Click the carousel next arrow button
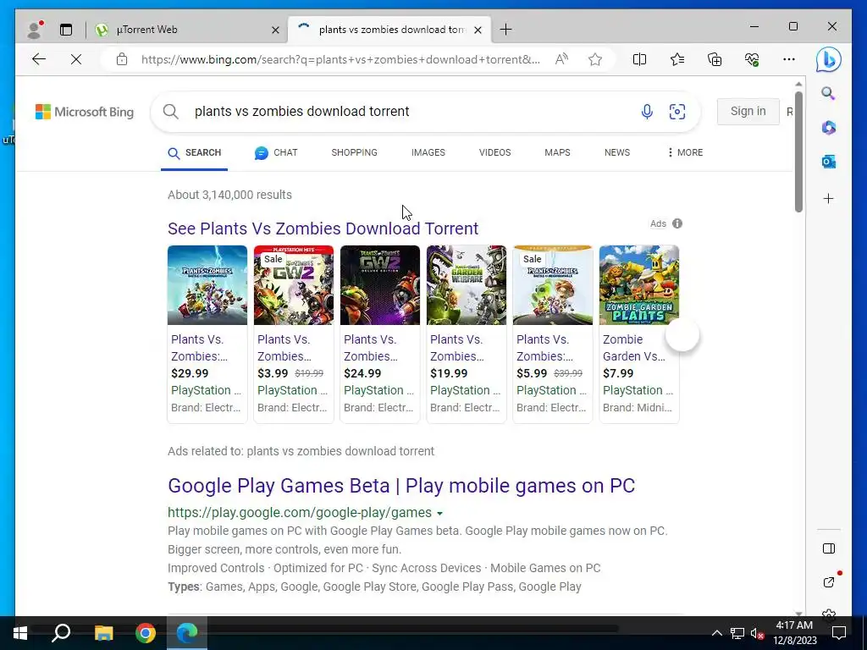The height and width of the screenshot is (650, 867). [682, 334]
